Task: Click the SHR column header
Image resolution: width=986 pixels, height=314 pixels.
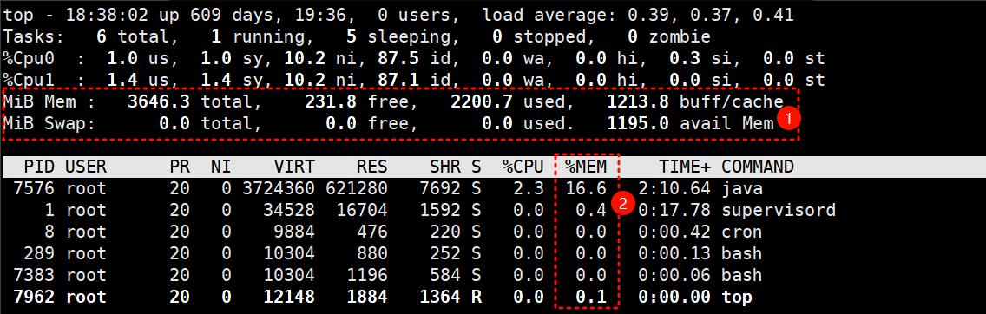Action: [x=444, y=167]
